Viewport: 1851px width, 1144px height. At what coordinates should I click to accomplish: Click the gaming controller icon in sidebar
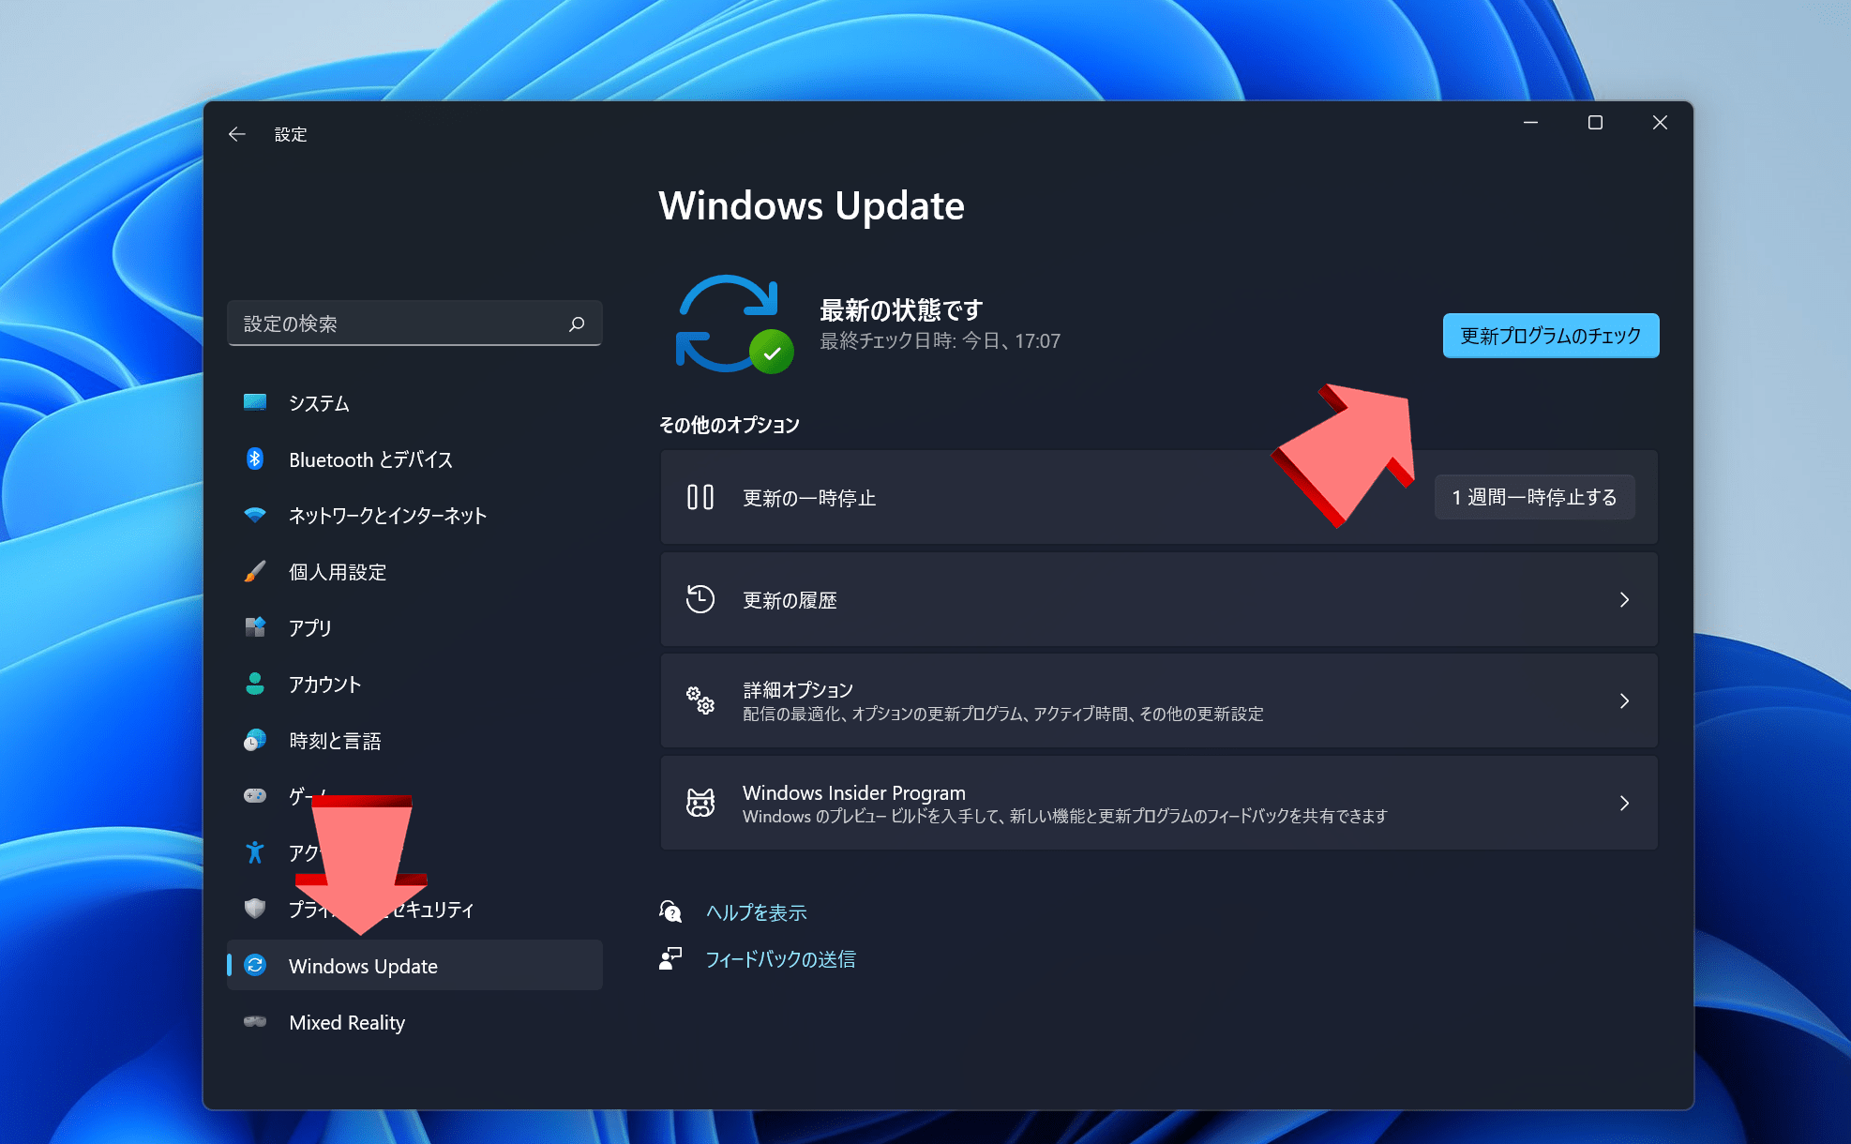[255, 796]
